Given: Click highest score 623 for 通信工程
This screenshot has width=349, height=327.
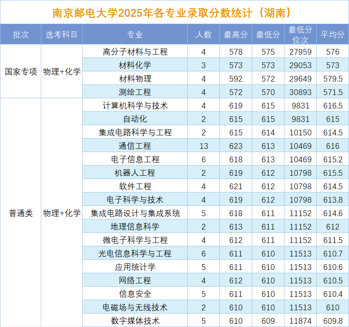Looking at the screenshot, I should click(236, 146).
